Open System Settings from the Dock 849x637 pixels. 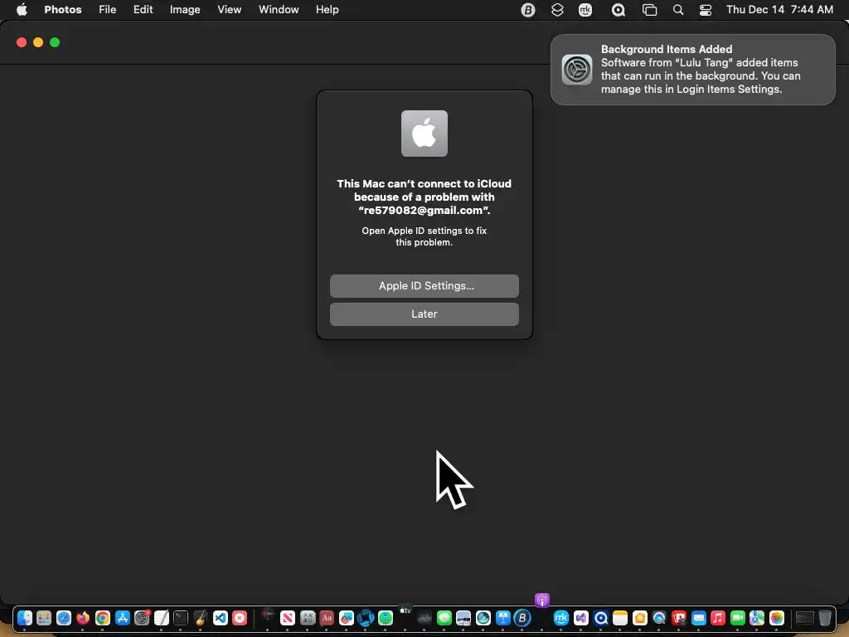point(142,618)
